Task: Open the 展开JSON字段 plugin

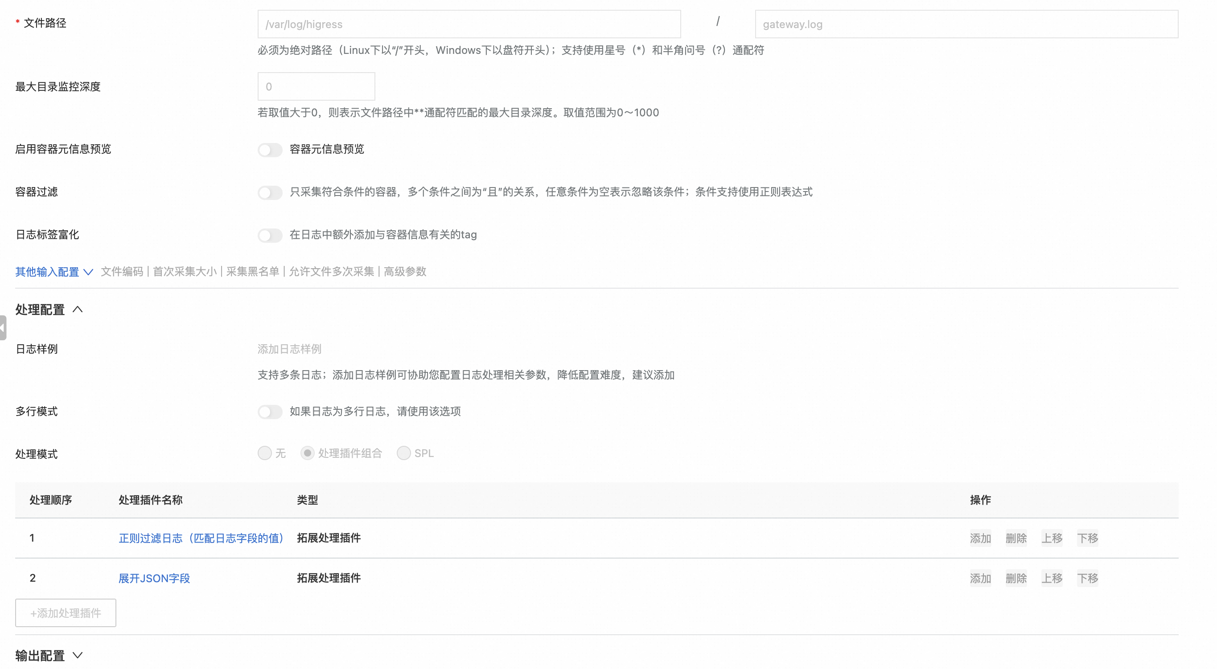Action: (154, 578)
